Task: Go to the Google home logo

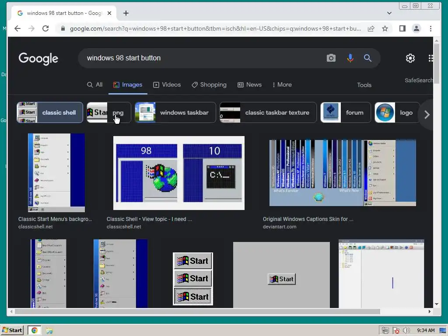Action: point(38,59)
